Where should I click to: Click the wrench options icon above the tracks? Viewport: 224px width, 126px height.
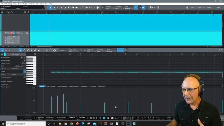click(8, 12)
